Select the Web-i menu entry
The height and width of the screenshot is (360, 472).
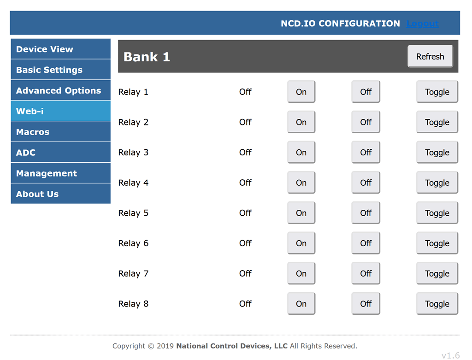[60, 111]
